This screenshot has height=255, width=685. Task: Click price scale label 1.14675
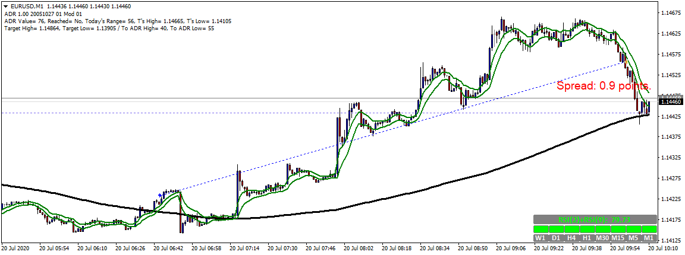pyautogui.click(x=672, y=13)
